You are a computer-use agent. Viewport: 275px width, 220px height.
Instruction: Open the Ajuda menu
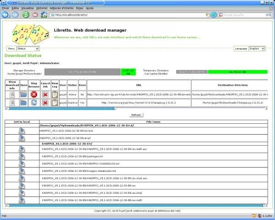pos(90,8)
